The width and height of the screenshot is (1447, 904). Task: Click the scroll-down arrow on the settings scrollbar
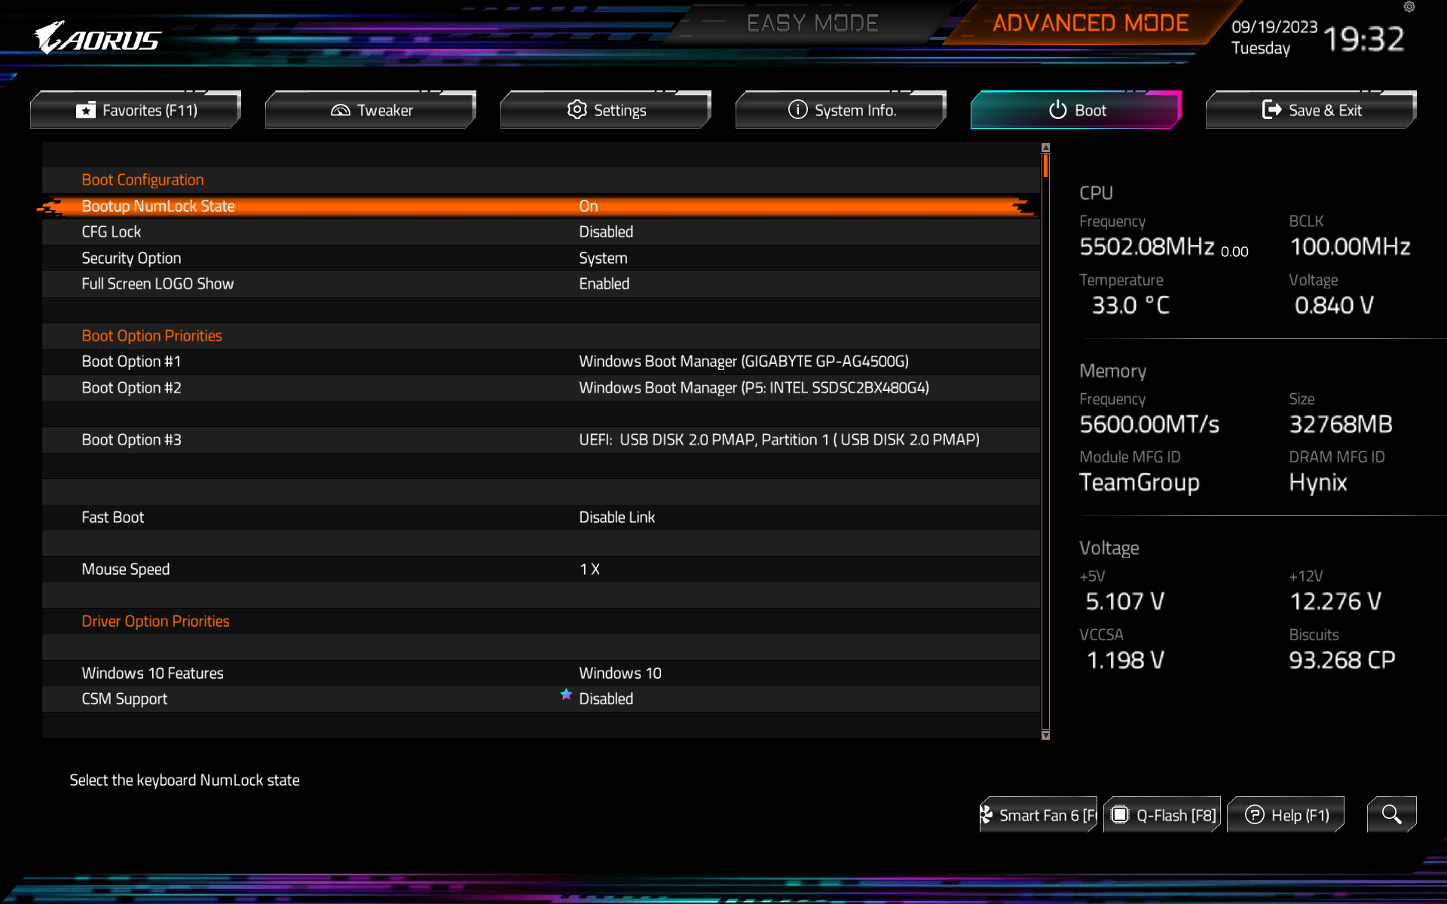coord(1045,735)
